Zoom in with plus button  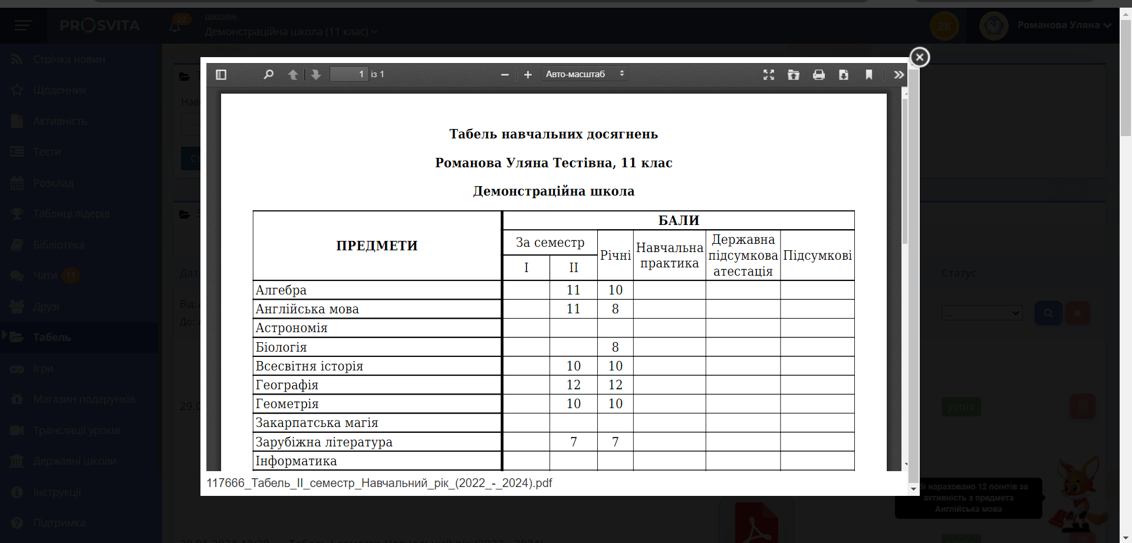pyautogui.click(x=528, y=75)
